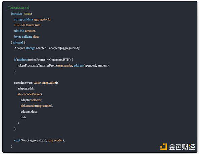The height and width of the screenshot is (154, 199).
Task: Click the 金色财经 watermark text
Action: tap(182, 147)
